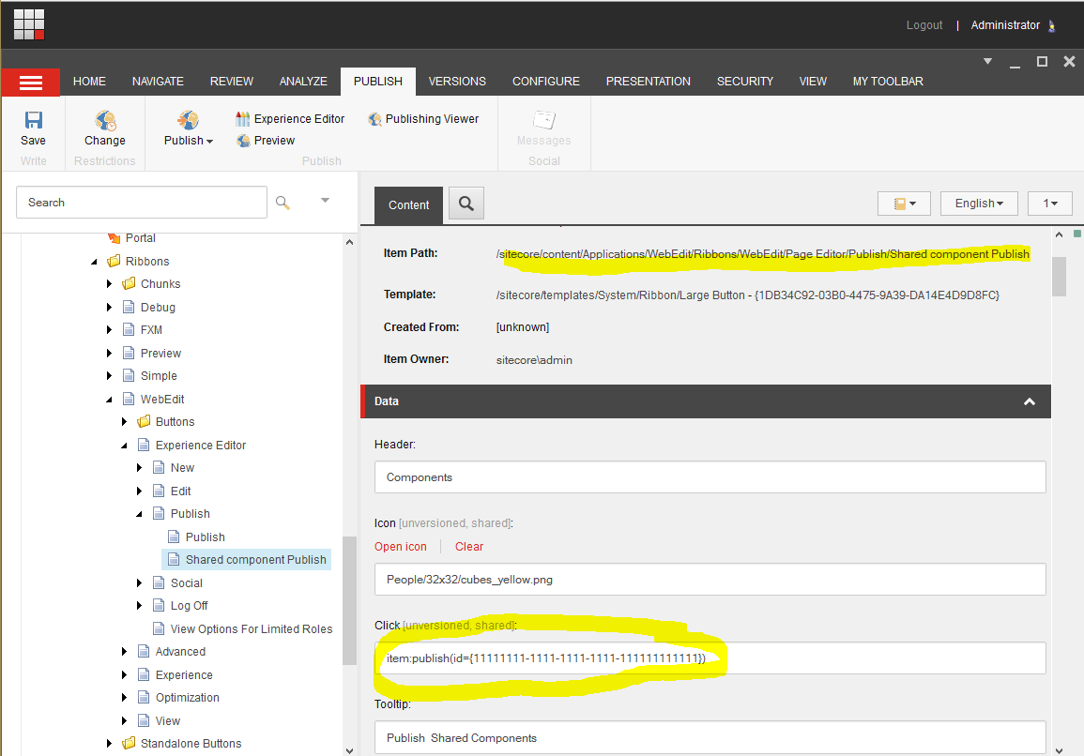Open the SECURITY ribbon tab
1084x756 pixels.
(744, 82)
